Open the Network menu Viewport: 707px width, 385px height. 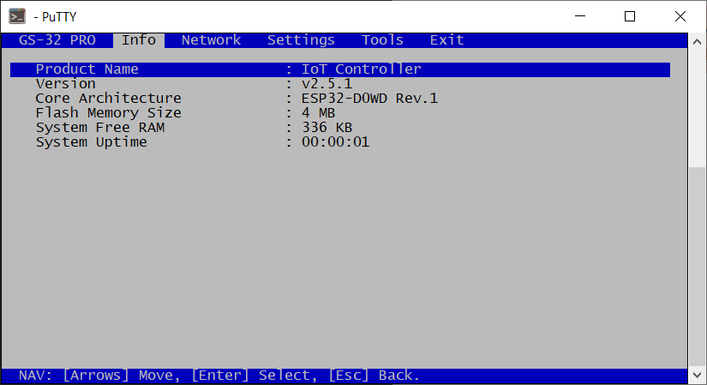click(x=211, y=40)
